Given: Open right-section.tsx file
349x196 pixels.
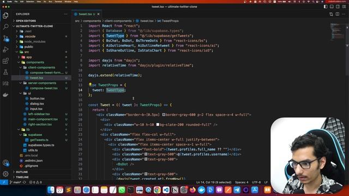Looking at the screenshot, I should [x=41, y=125].
